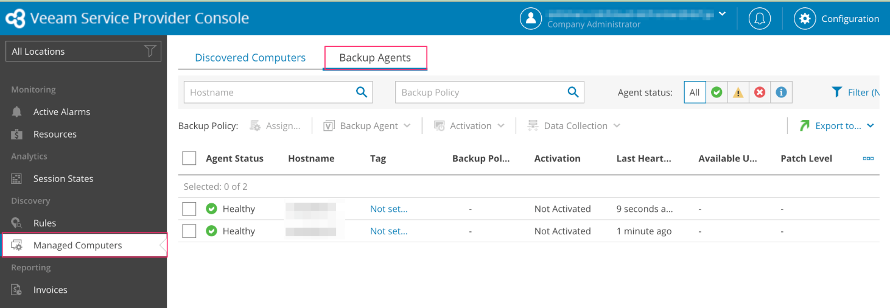Click 'Not Activated' in the second row
This screenshot has height=308, width=890.
pos(562,231)
